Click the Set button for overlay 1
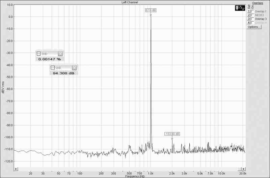Viewport: 270px width, 178px height. (249, 11)
